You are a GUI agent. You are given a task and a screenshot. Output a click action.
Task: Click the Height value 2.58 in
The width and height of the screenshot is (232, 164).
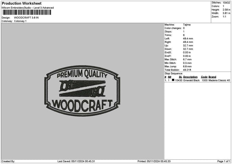[x=226, y=10]
